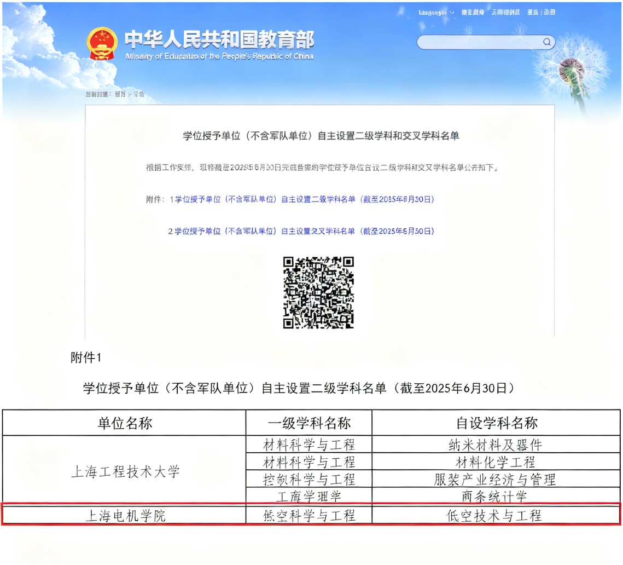Click the 纳米材料及器件 table cell
The height and width of the screenshot is (565, 623).
tap(495, 444)
